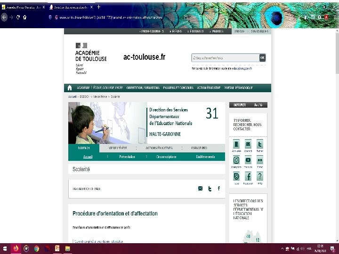Click the shield tracking protection icon

(50, 17)
